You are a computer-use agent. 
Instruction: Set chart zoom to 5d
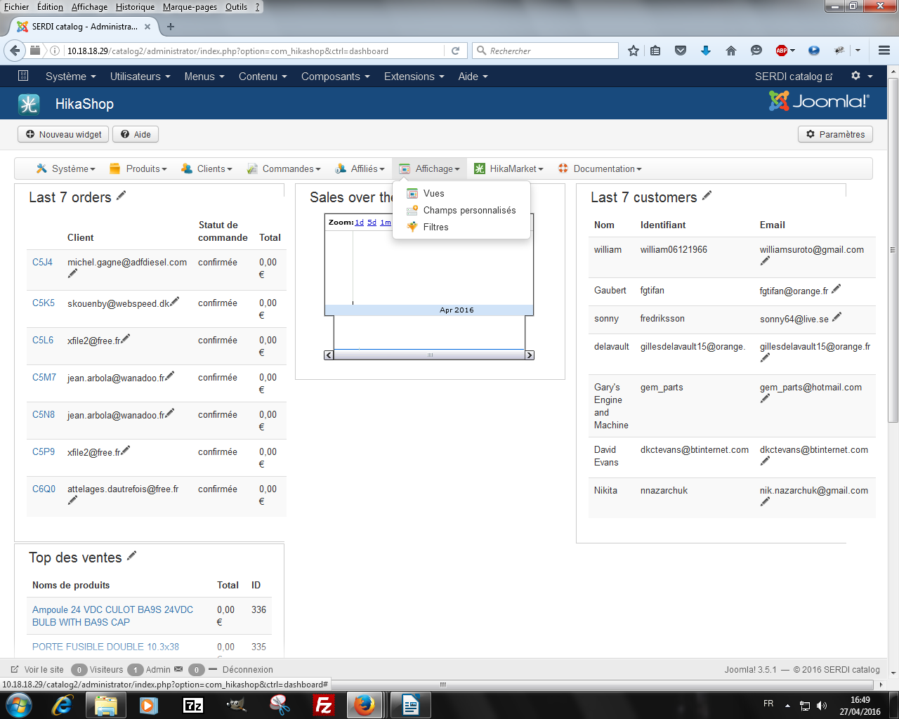pos(372,223)
